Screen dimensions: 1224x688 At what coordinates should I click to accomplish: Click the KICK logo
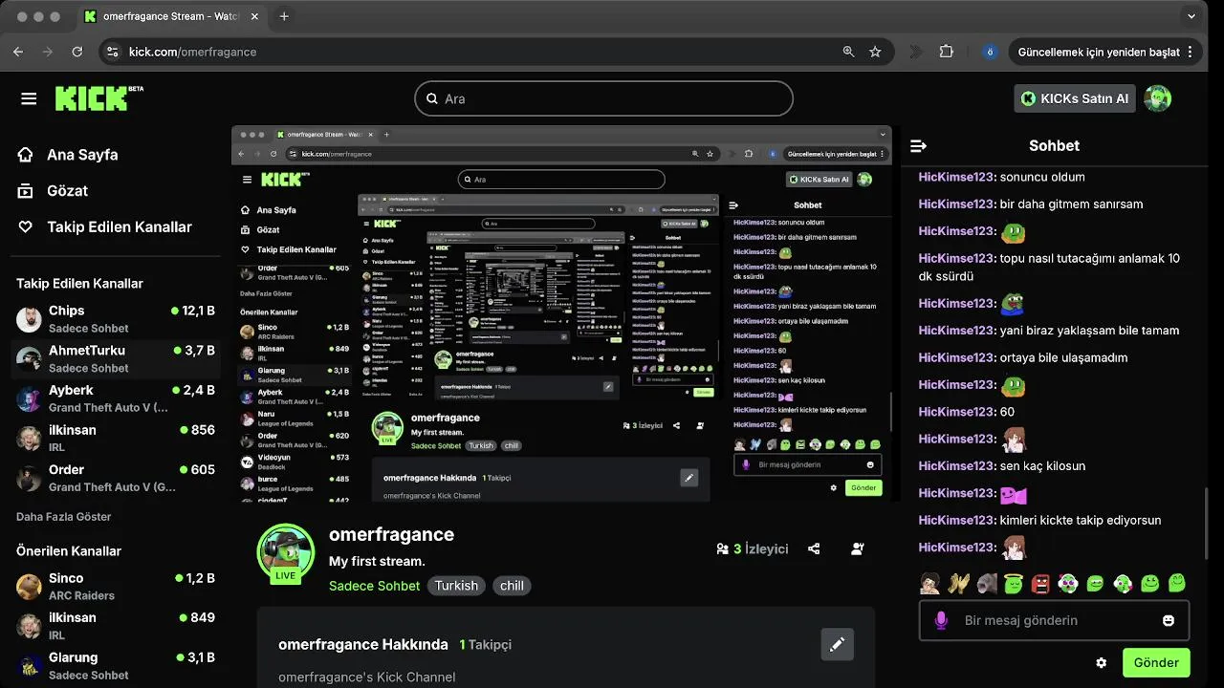click(98, 97)
